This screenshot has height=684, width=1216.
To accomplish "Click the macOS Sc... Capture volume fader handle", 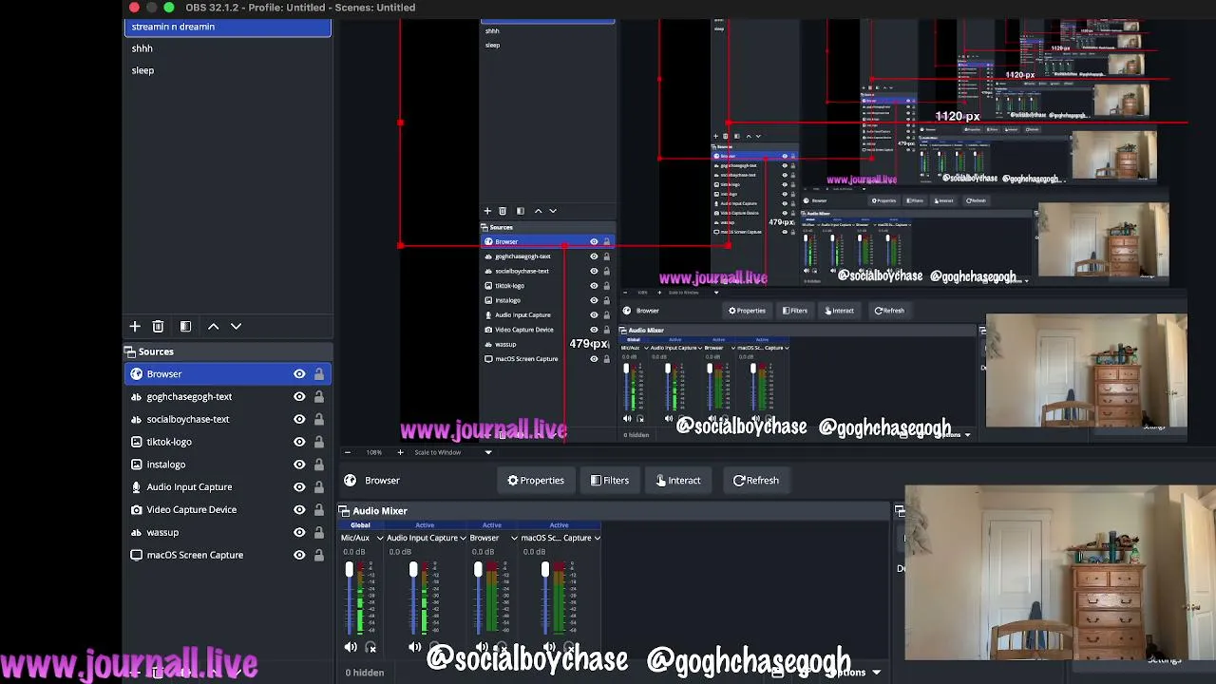I will (x=544, y=570).
